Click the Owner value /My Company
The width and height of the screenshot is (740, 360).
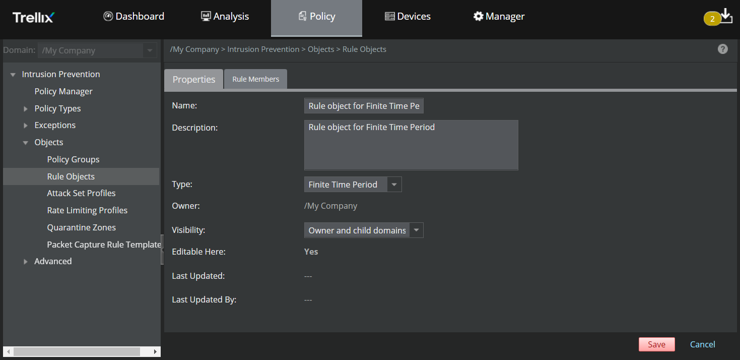coord(330,206)
